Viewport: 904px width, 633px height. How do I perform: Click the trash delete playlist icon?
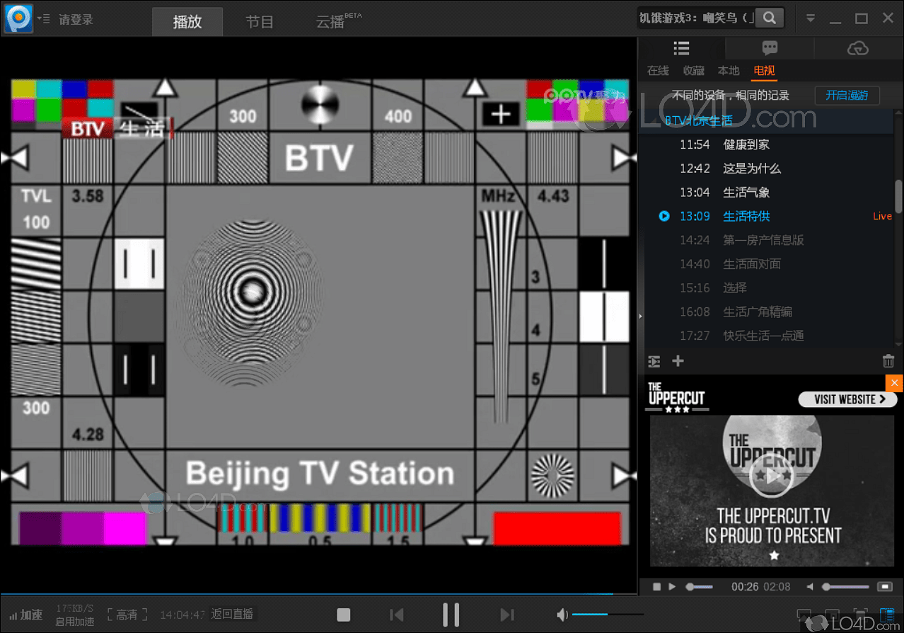(x=888, y=361)
